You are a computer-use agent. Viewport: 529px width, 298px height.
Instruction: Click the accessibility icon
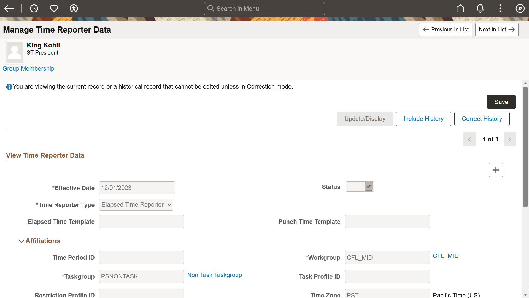coord(74,8)
